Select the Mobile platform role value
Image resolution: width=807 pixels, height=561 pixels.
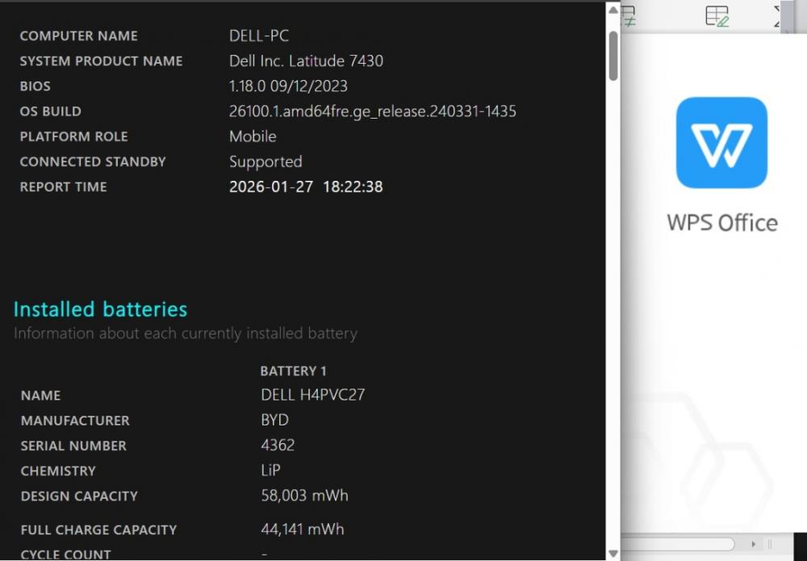coord(253,136)
